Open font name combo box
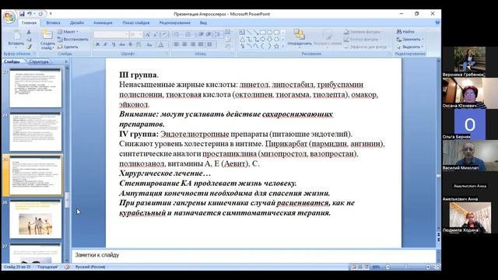 (110, 34)
